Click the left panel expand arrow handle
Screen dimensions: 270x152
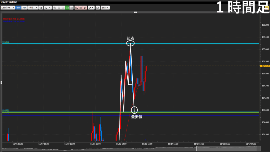click(x=1, y=83)
